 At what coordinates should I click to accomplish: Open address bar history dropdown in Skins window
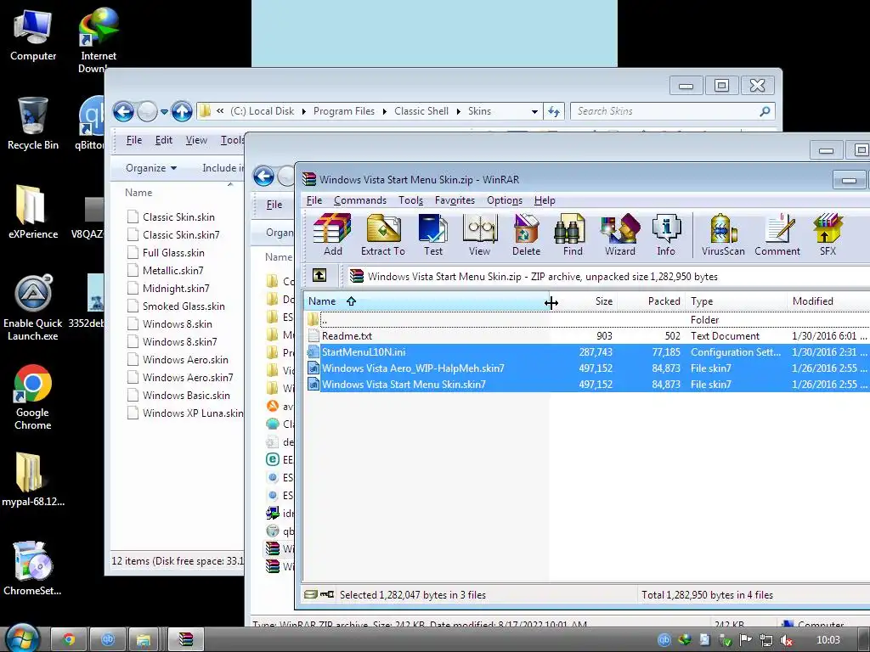tap(534, 111)
